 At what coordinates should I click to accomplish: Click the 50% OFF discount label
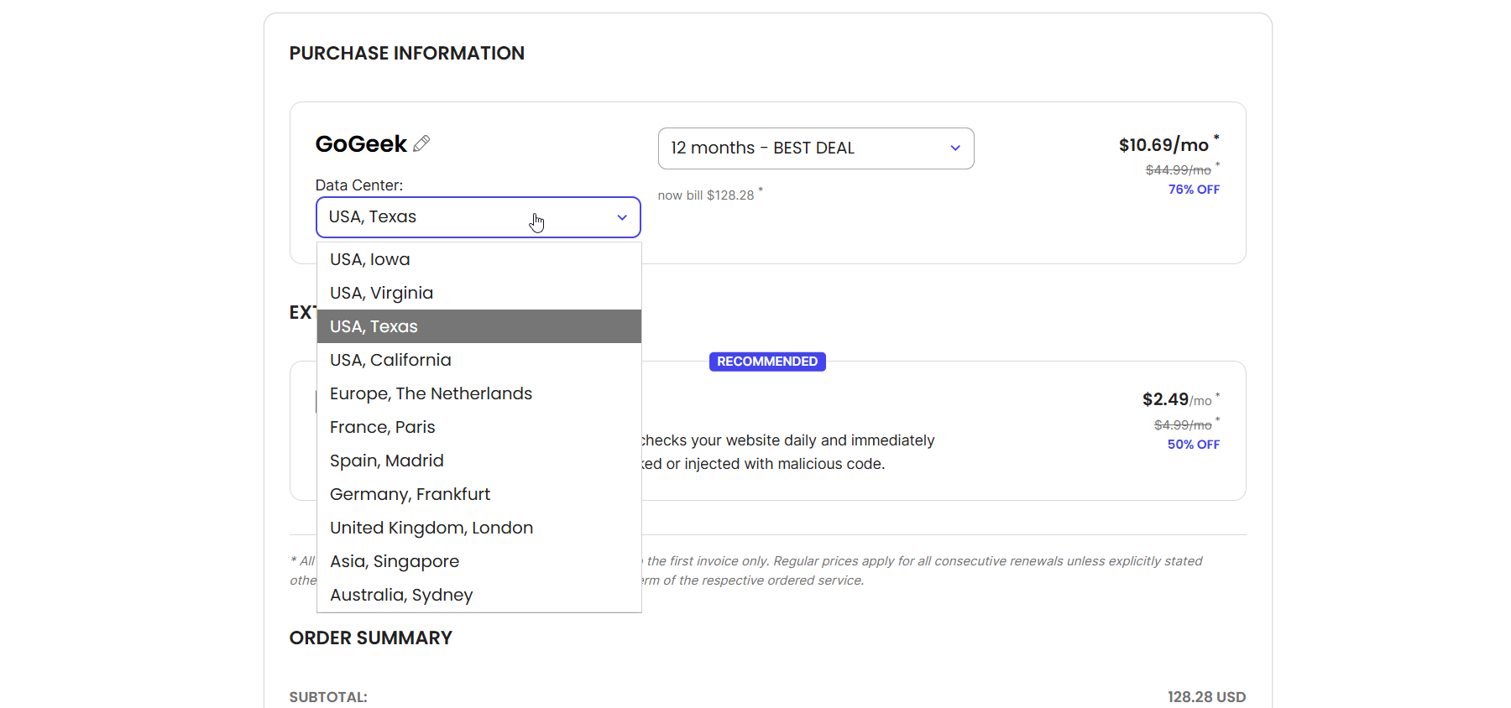point(1194,445)
